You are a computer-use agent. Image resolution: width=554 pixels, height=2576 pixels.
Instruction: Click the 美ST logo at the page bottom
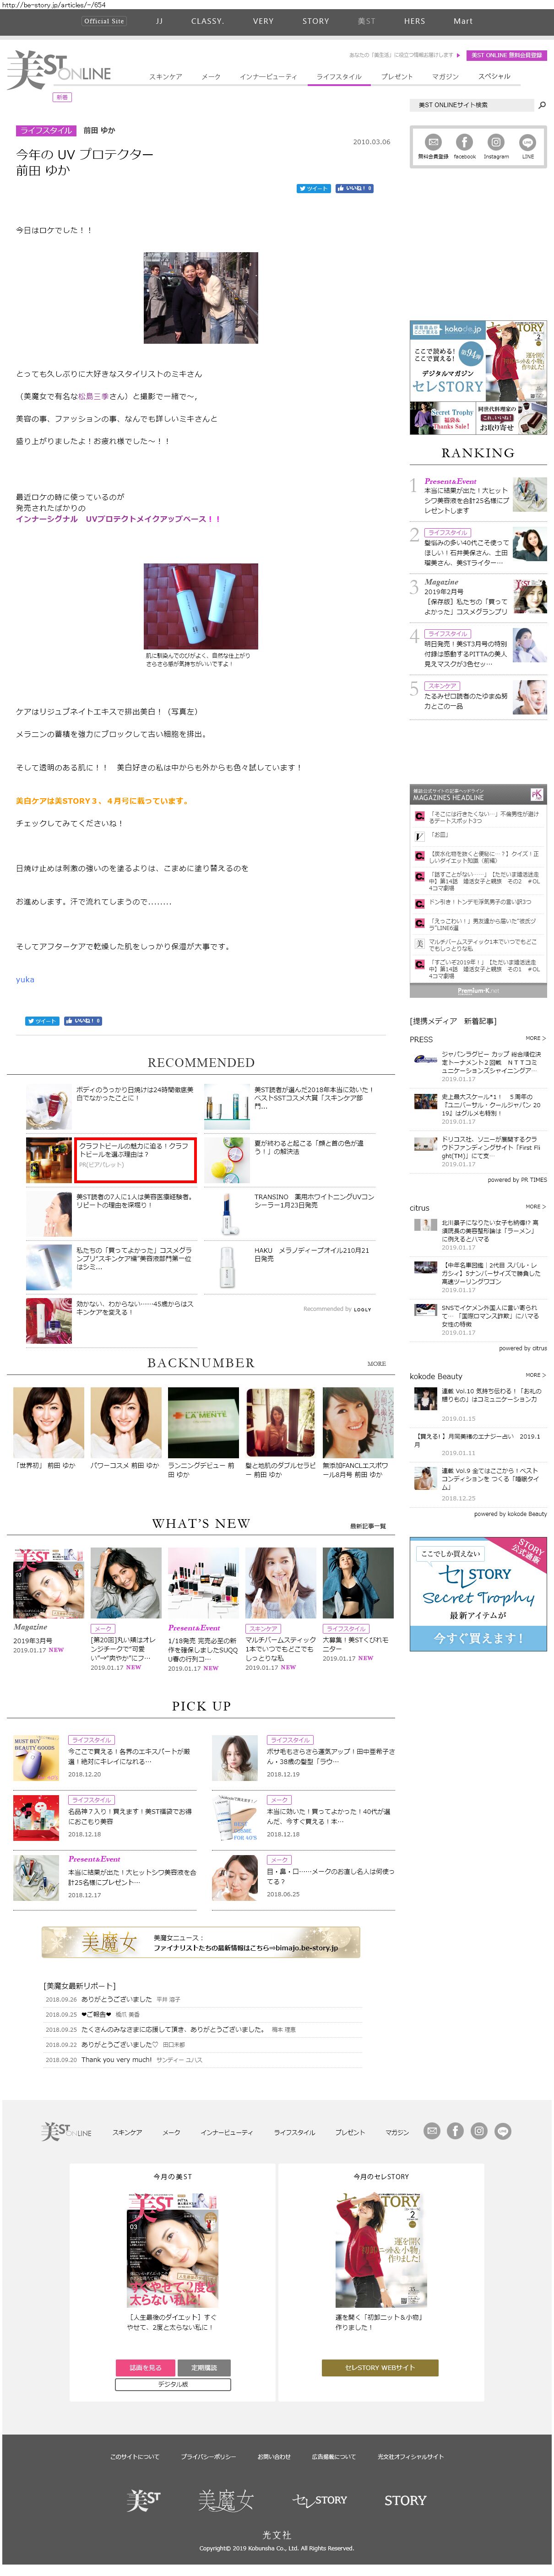[x=144, y=2500]
